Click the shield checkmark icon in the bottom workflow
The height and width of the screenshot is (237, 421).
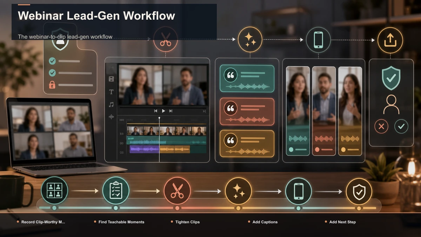tap(359, 192)
